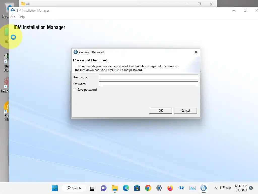Image resolution: width=258 pixels, height=194 pixels.
Task: Open network status tray icon
Action: (x=222, y=188)
